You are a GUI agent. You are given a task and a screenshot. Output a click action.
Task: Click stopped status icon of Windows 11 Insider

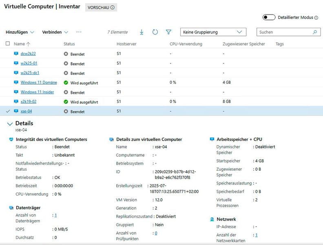[x=66, y=92]
